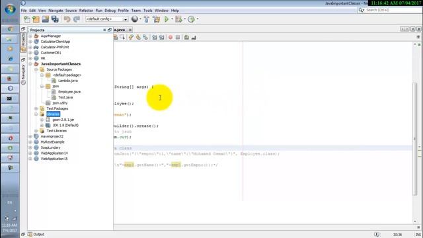
Task: Click the browser globe icon in the toolbar
Action: click(134, 19)
